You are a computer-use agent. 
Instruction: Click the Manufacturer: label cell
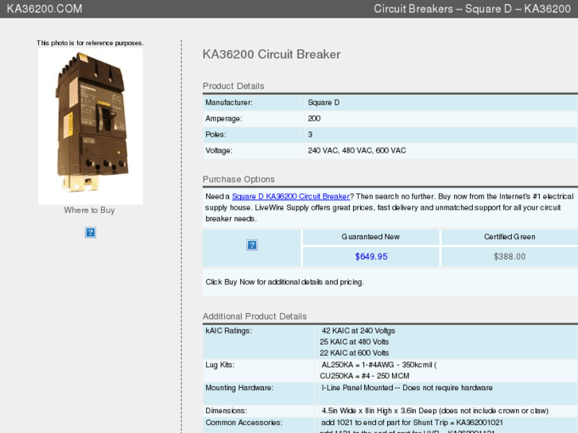(252, 102)
